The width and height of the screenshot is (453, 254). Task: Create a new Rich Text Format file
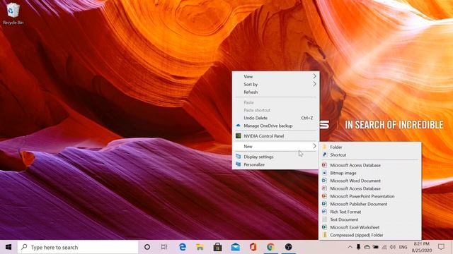tap(370, 212)
